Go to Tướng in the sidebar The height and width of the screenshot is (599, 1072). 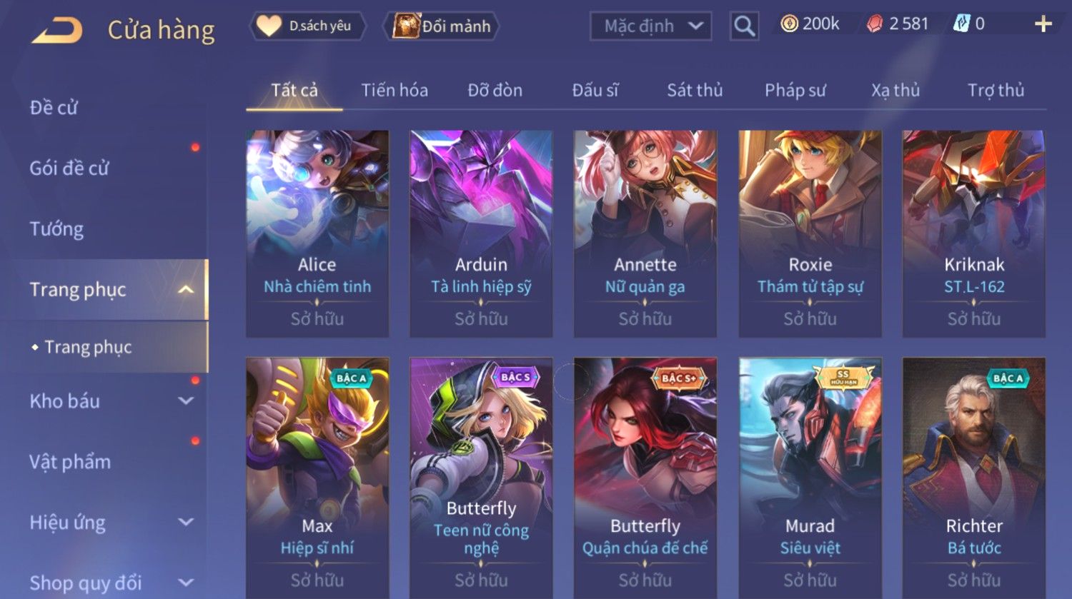click(x=56, y=229)
